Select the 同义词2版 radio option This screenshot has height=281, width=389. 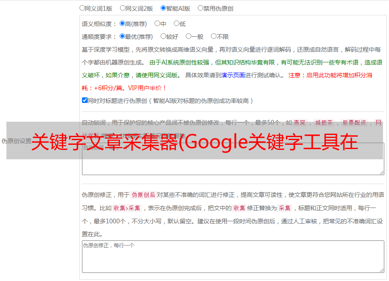pyautogui.click(x=123, y=8)
